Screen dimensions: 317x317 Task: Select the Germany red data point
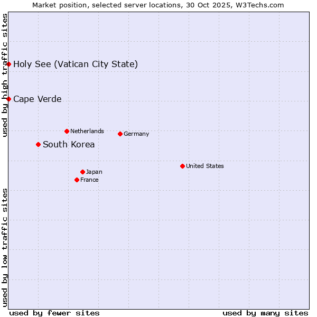pos(120,134)
